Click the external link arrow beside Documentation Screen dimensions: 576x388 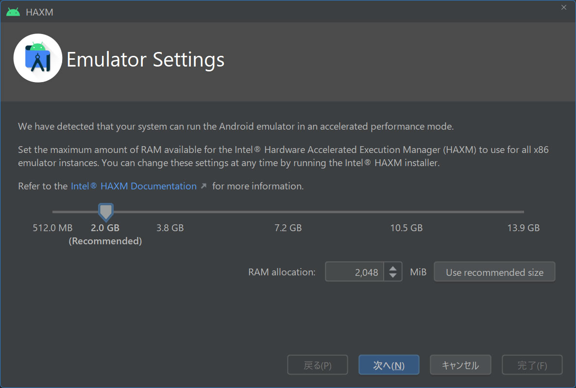203,186
